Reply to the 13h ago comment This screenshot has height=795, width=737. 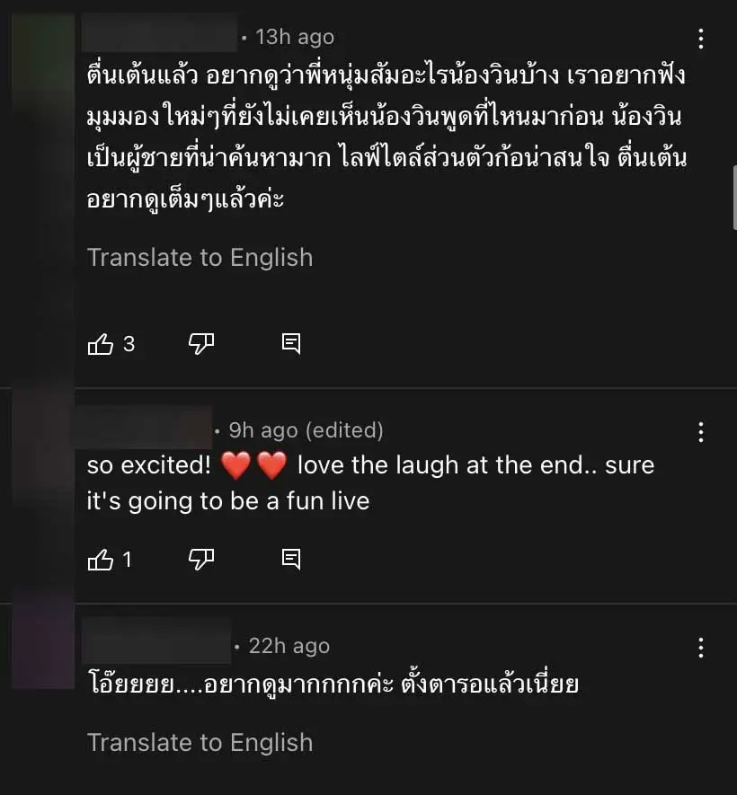pos(291,344)
